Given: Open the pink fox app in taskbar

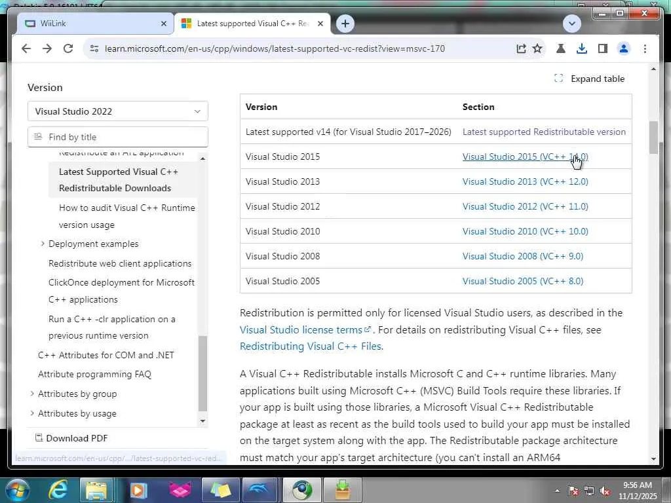Looking at the screenshot, I should (180, 490).
